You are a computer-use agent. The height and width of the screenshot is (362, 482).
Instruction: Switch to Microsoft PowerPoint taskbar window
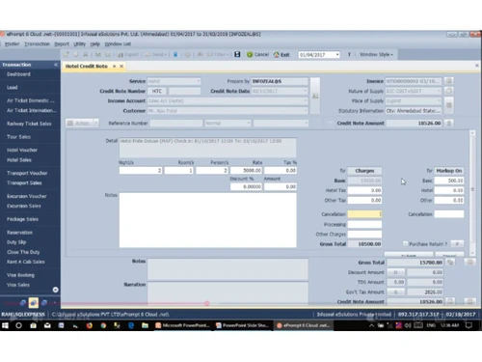tap(182, 325)
